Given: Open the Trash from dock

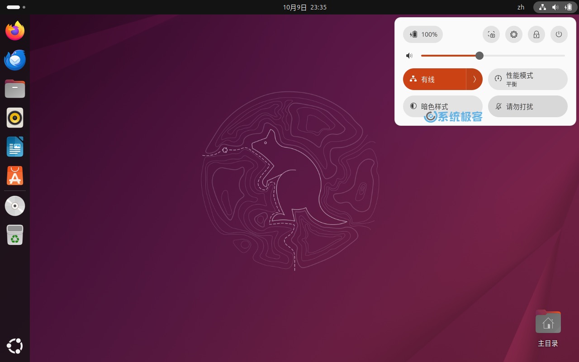Looking at the screenshot, I should pyautogui.click(x=15, y=235).
